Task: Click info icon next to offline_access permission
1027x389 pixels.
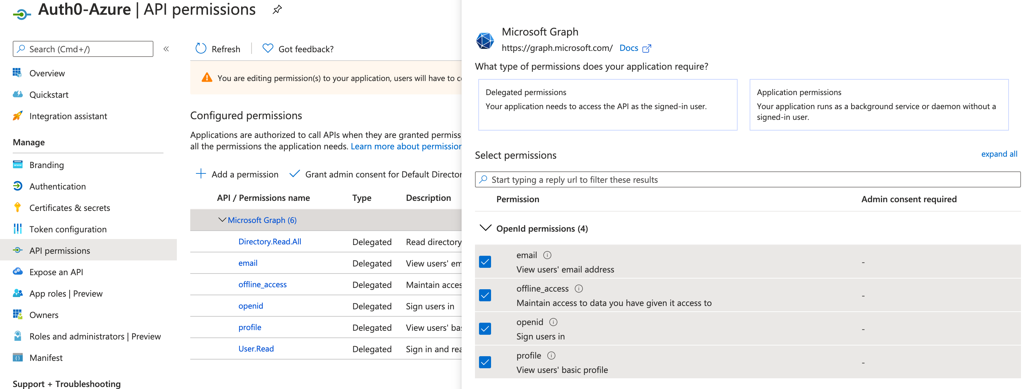Action: (579, 289)
